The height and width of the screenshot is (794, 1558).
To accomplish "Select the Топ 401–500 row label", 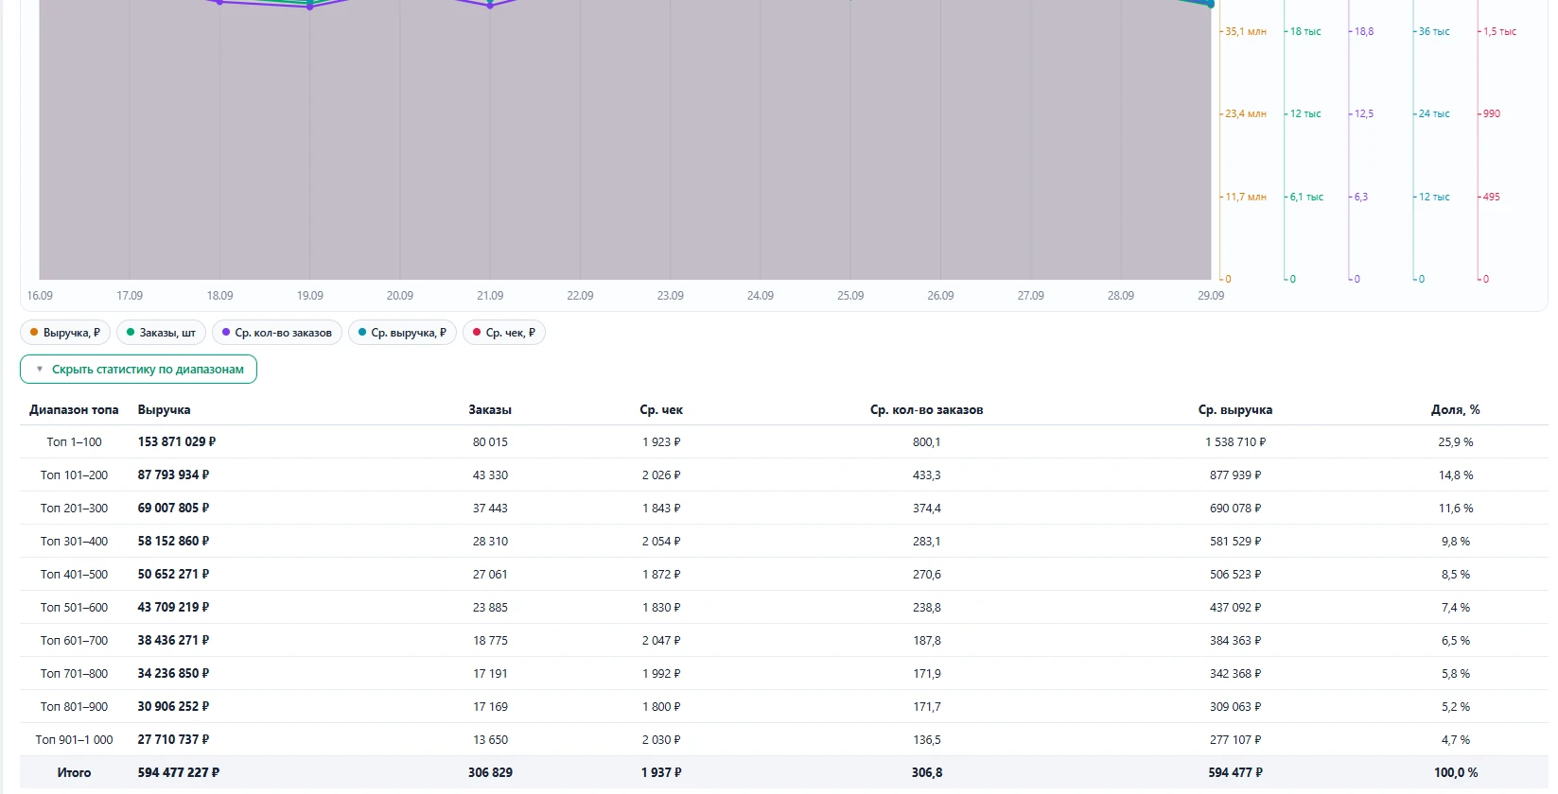I will click(74, 575).
